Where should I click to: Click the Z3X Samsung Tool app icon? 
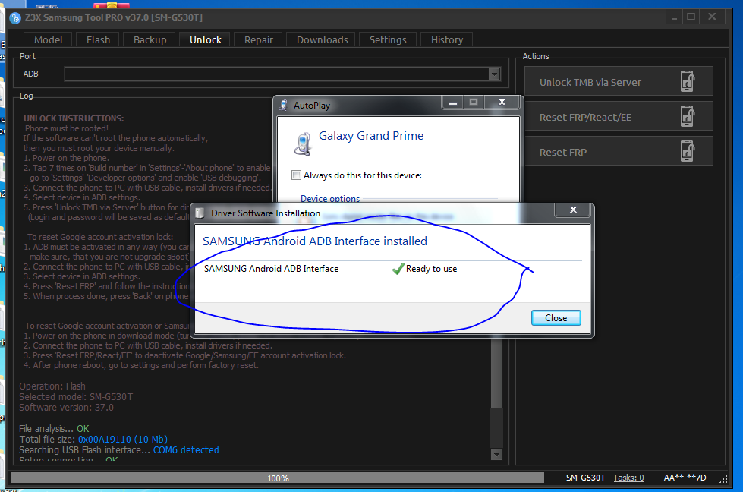tap(15, 18)
